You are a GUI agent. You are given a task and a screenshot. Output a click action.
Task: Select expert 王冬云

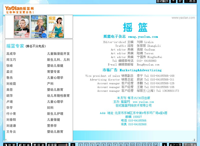point(11,131)
